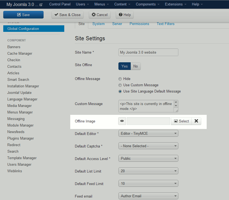Screen dimensions: 229x200
Task: Set Site Offline to No
Action: pyautogui.click(x=136, y=66)
